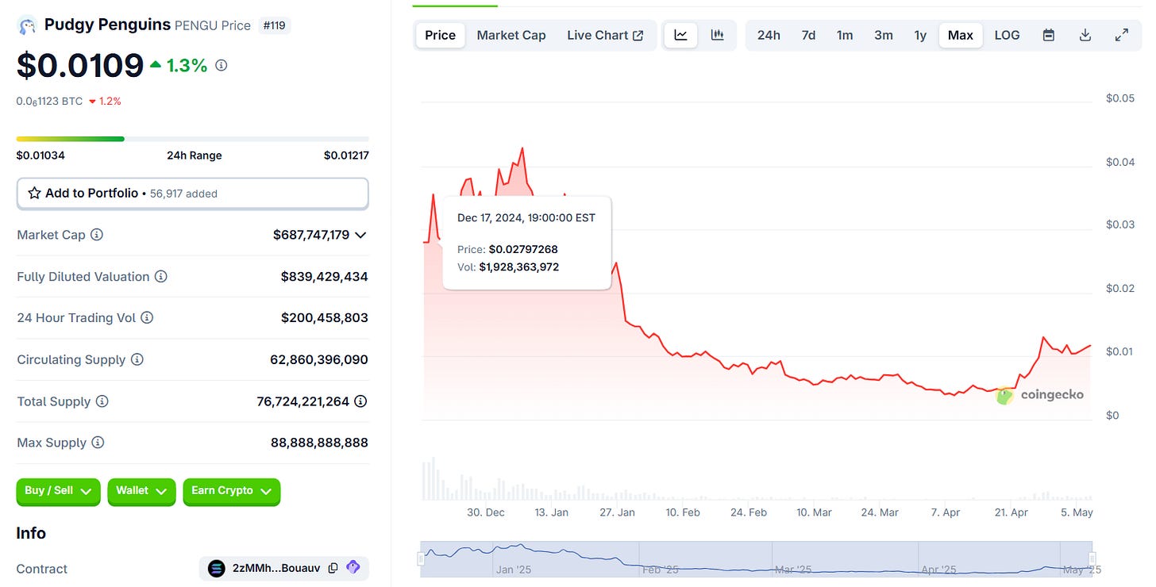The height and width of the screenshot is (587, 1156).
Task: Select the Max time range
Action: click(960, 35)
